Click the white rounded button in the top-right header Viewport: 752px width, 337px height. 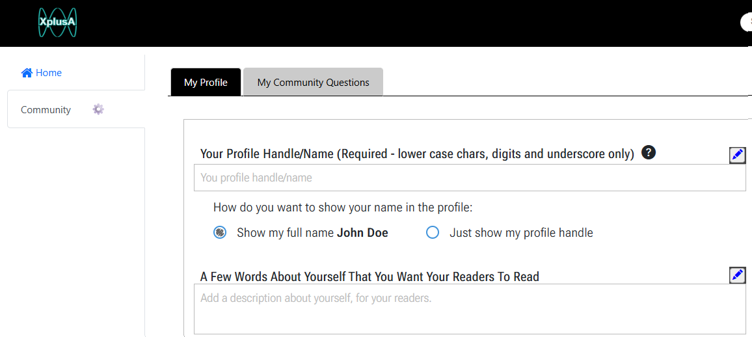tap(746, 22)
